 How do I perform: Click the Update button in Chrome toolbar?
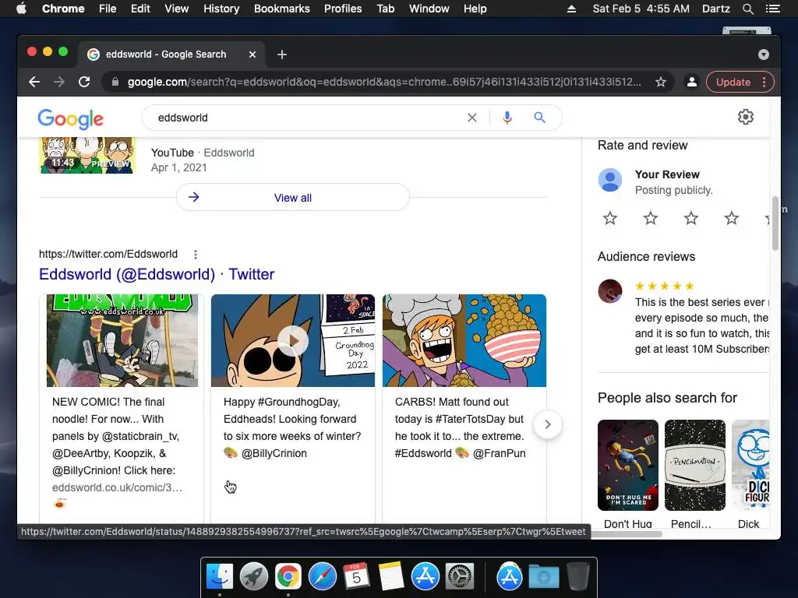pos(733,82)
